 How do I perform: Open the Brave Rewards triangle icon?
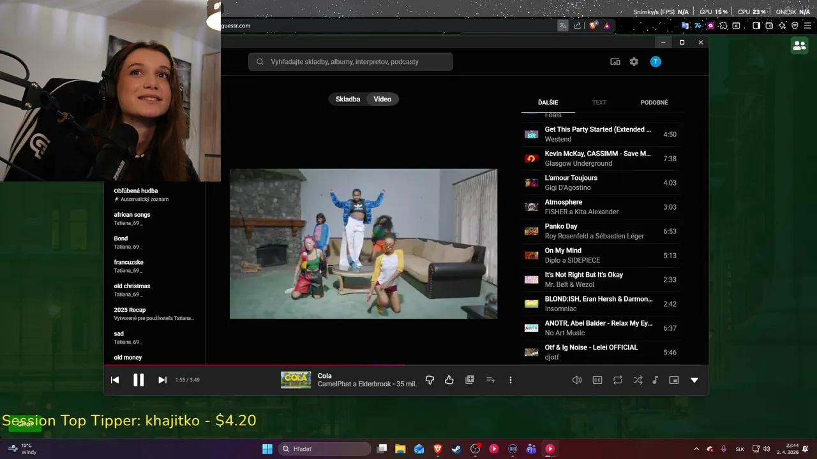pos(607,25)
